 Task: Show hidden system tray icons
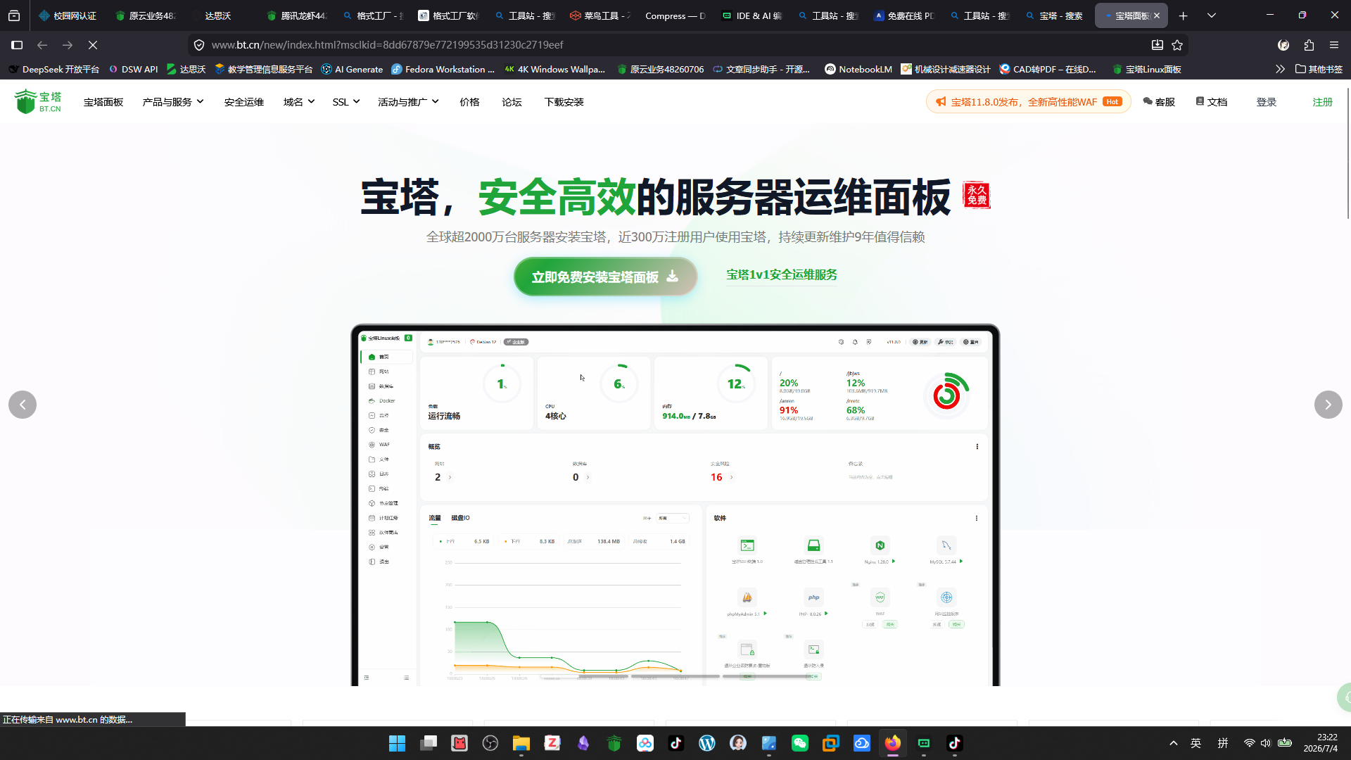pos(1174,743)
